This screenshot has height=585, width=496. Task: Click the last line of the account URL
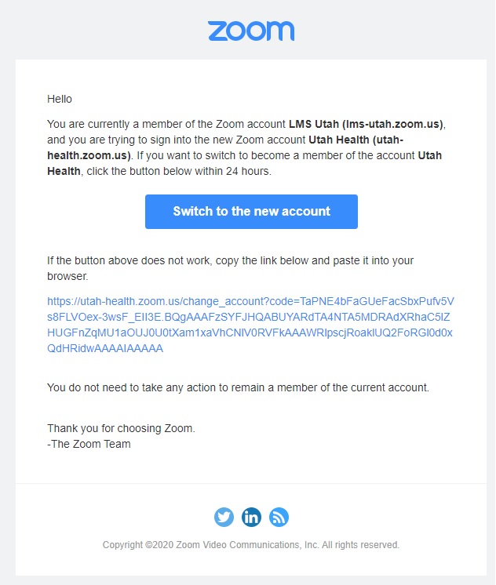pos(105,348)
